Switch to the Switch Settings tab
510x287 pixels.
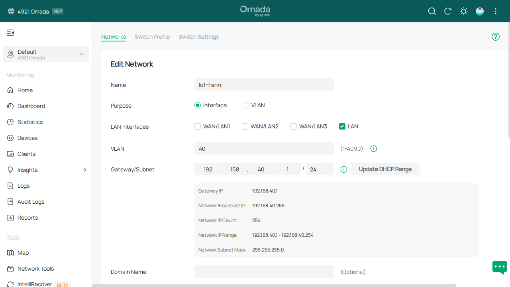pos(198,37)
